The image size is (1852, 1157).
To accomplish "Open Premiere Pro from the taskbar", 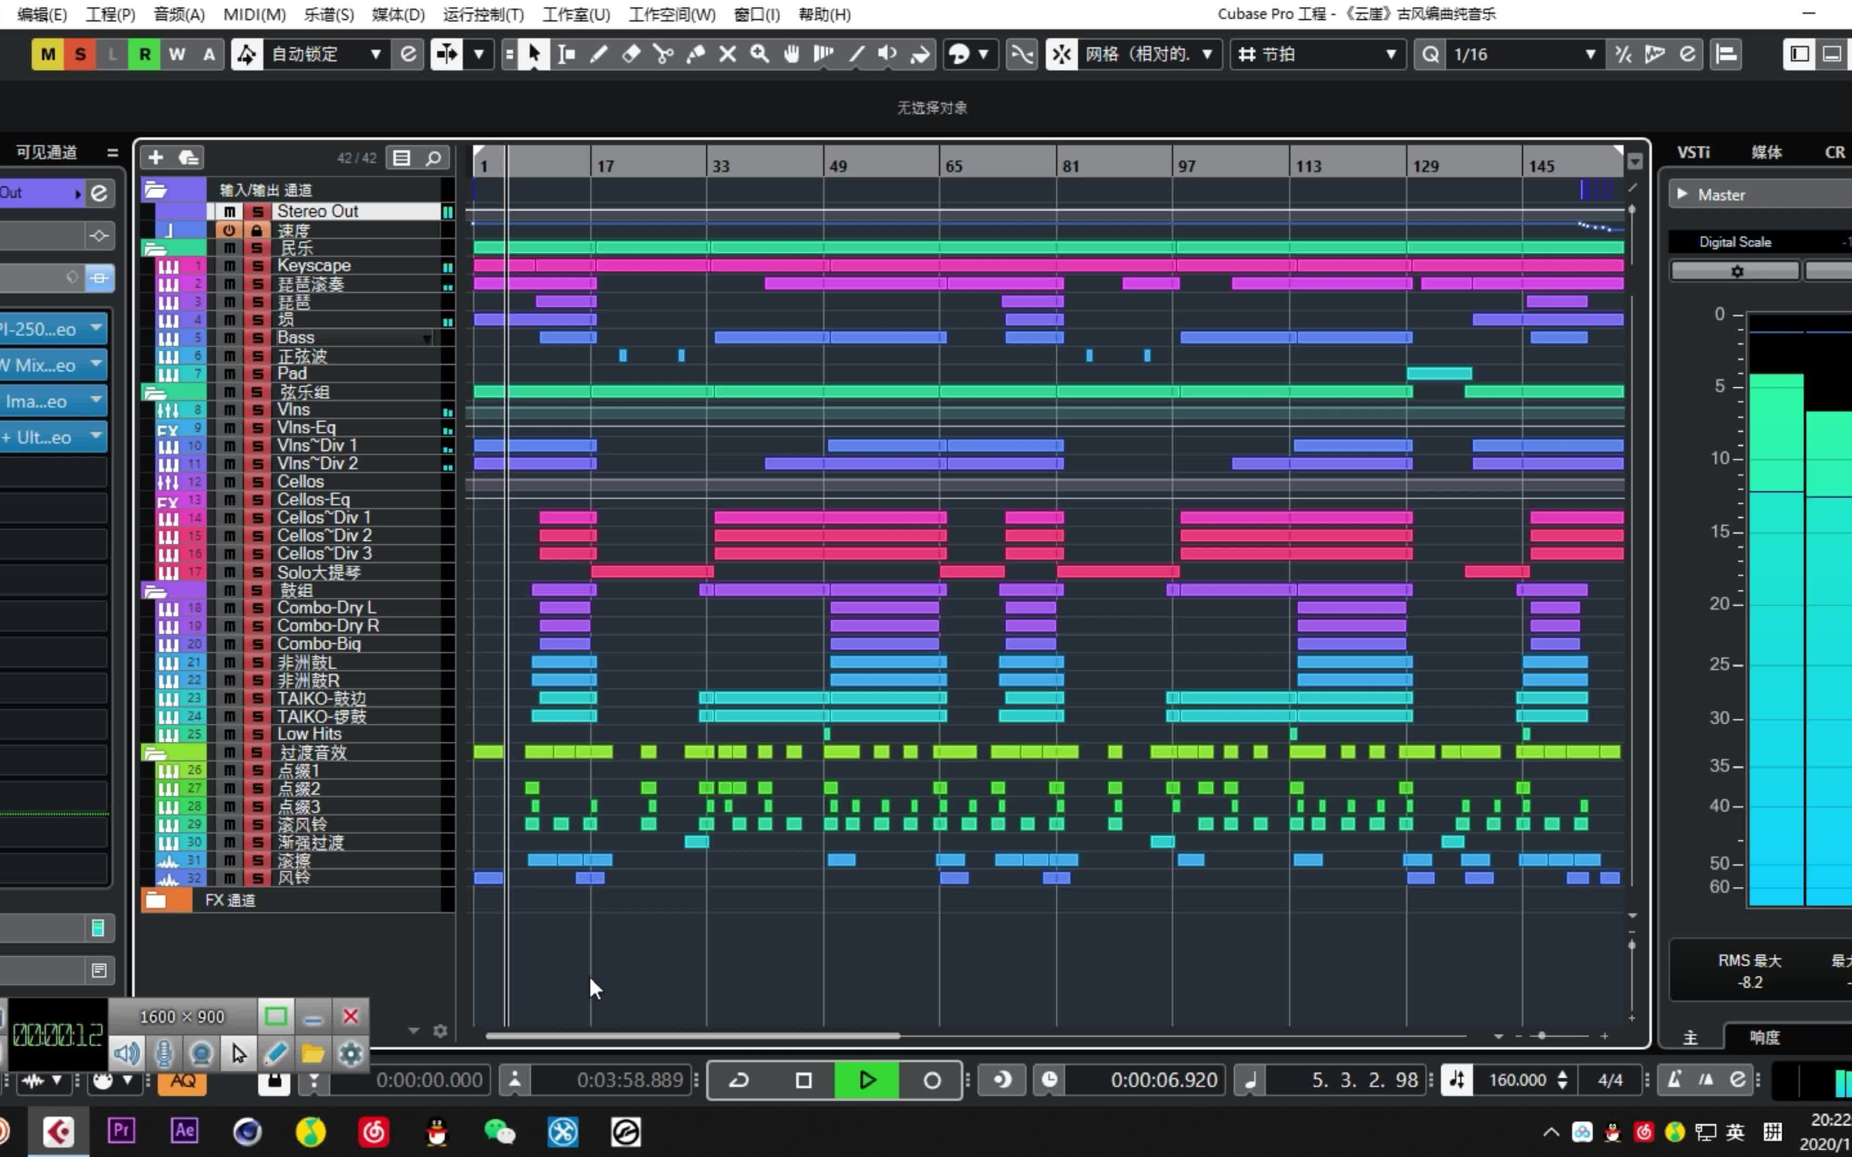I will tap(122, 1131).
